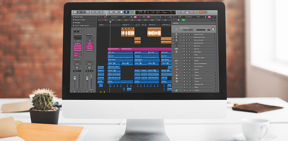
Task: Click the 80's Kit track icon
Action: click(x=176, y=46)
